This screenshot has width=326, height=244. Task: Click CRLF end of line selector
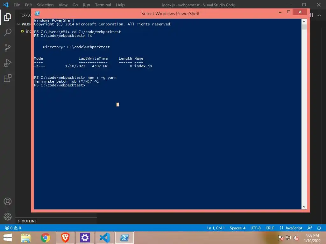pyautogui.click(x=270, y=228)
